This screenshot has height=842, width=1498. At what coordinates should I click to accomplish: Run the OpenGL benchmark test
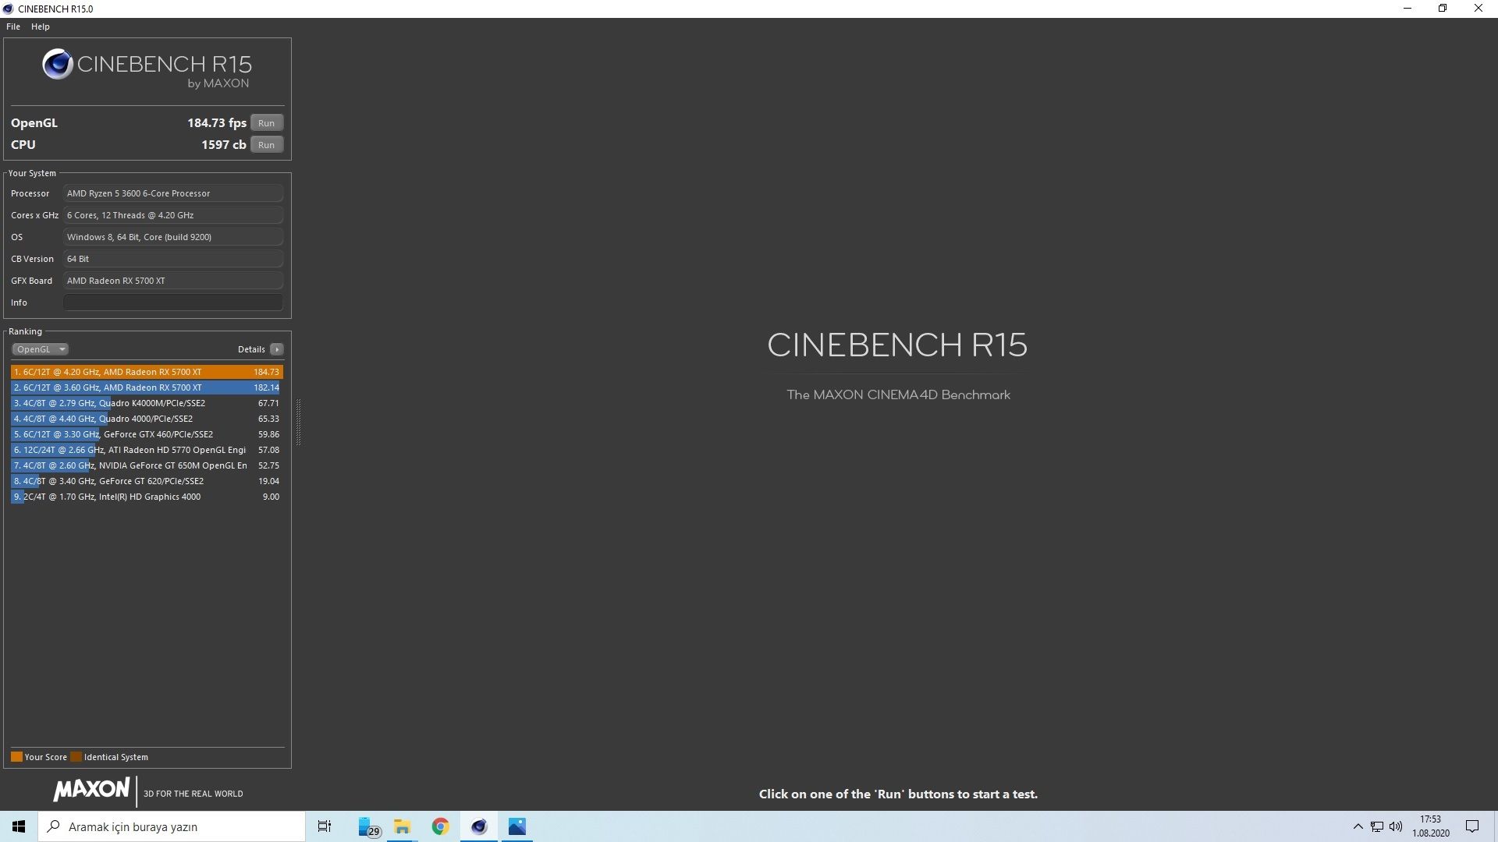tap(266, 123)
